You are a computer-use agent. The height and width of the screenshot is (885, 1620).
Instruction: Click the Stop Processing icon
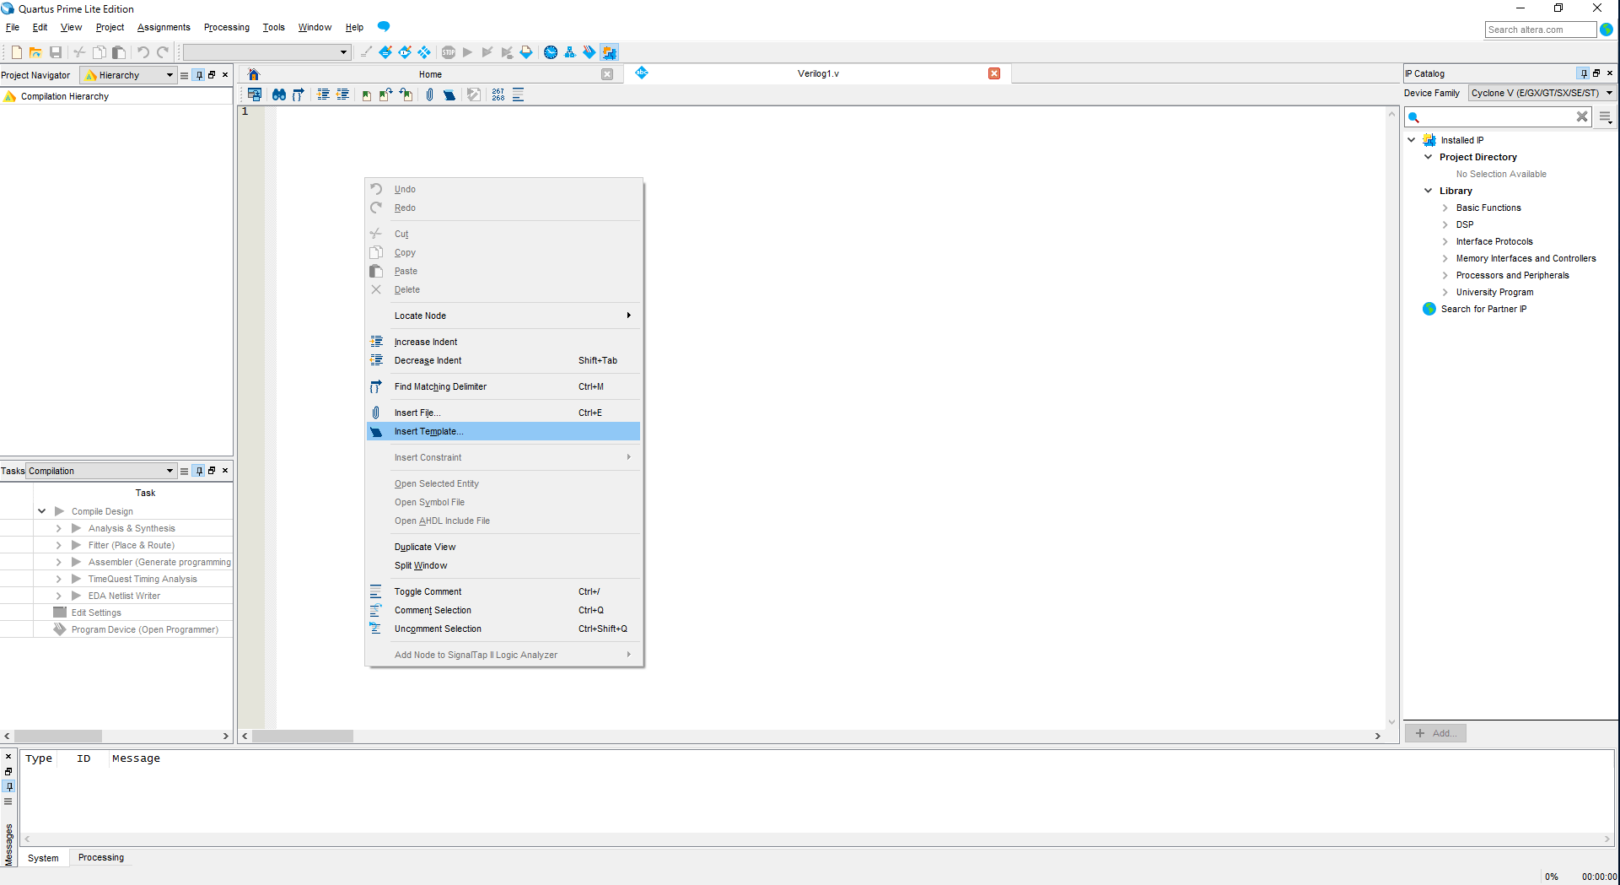click(x=449, y=52)
